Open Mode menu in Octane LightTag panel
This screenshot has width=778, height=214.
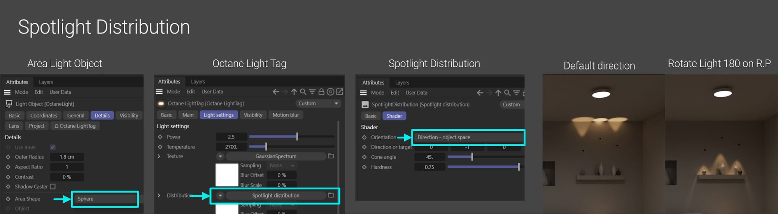click(173, 92)
